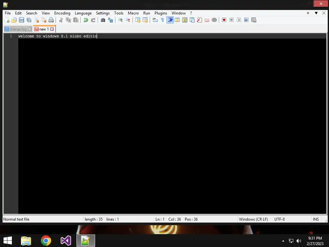Toggle Word wrap toolbar button
329x247 pixels.
pyautogui.click(x=155, y=20)
